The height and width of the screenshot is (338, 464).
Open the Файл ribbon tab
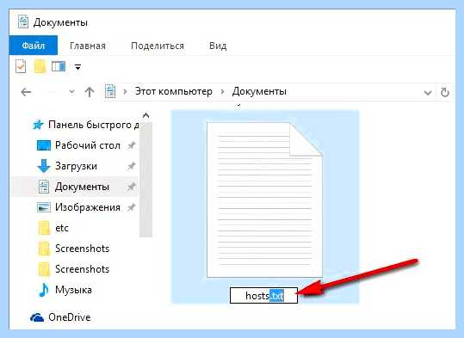(x=33, y=46)
